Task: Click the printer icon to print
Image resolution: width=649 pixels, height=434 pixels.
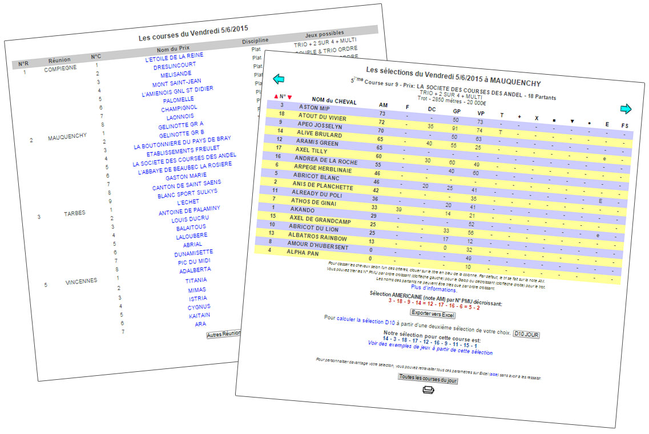Action: 428,390
